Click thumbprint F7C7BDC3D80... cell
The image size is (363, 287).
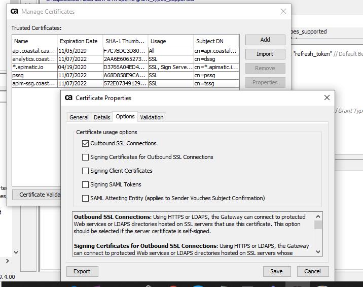pos(125,51)
